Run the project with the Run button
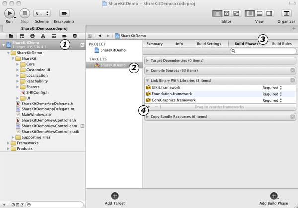The width and height of the screenshot is (298, 208). click(9, 13)
